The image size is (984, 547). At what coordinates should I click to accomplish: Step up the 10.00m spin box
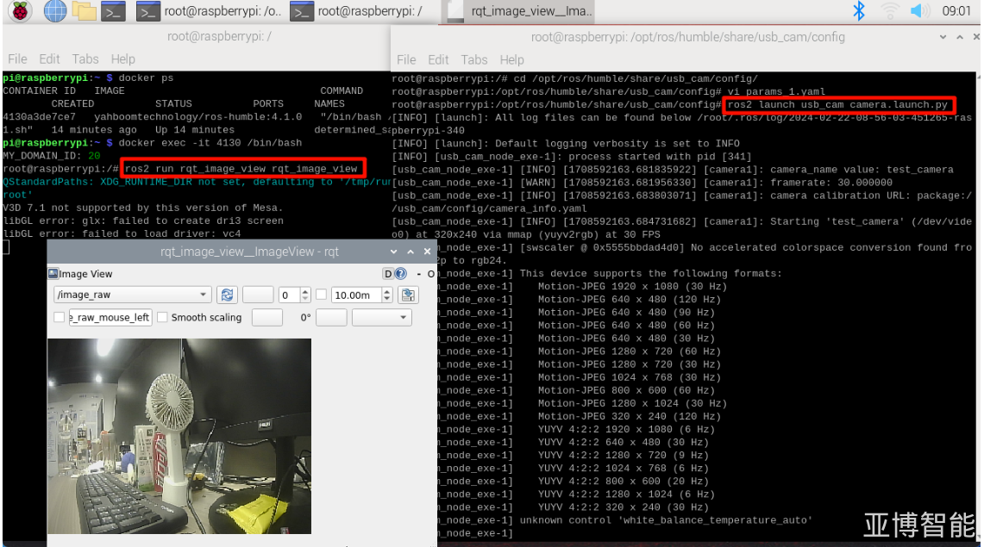click(387, 291)
